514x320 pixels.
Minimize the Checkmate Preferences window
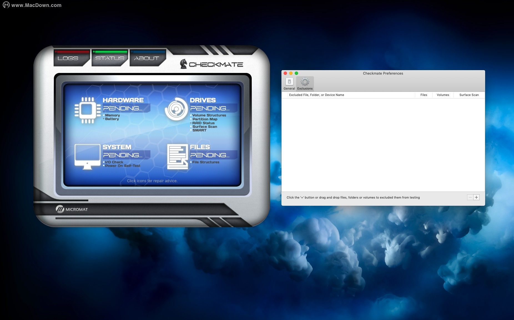click(291, 73)
